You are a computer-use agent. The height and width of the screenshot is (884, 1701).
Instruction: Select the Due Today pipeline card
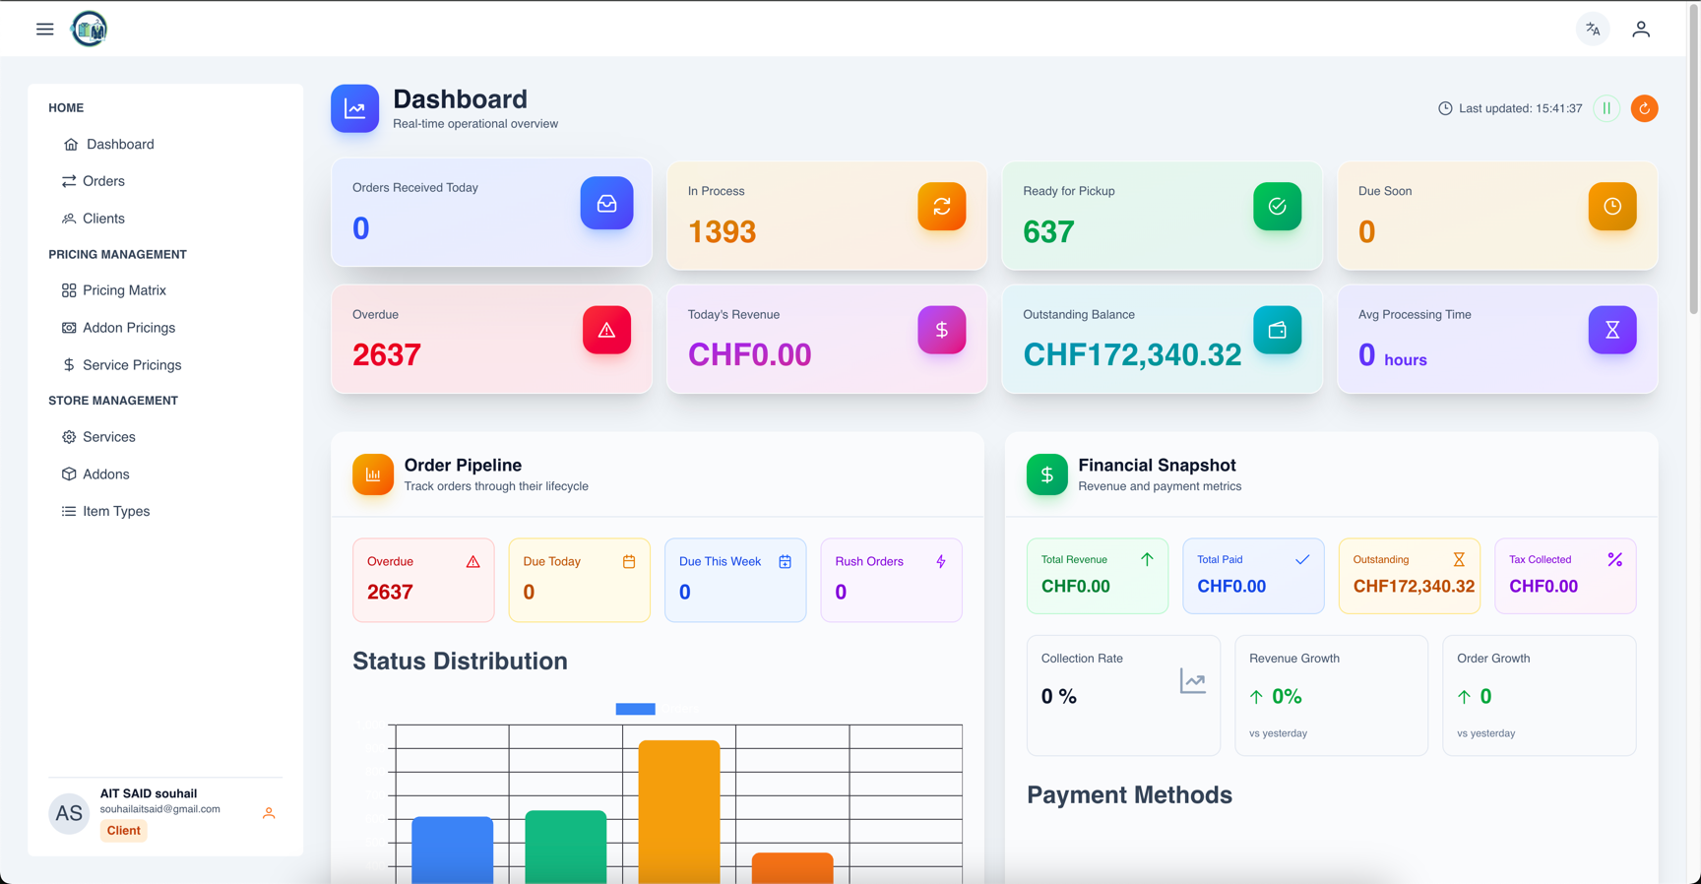[x=580, y=580]
